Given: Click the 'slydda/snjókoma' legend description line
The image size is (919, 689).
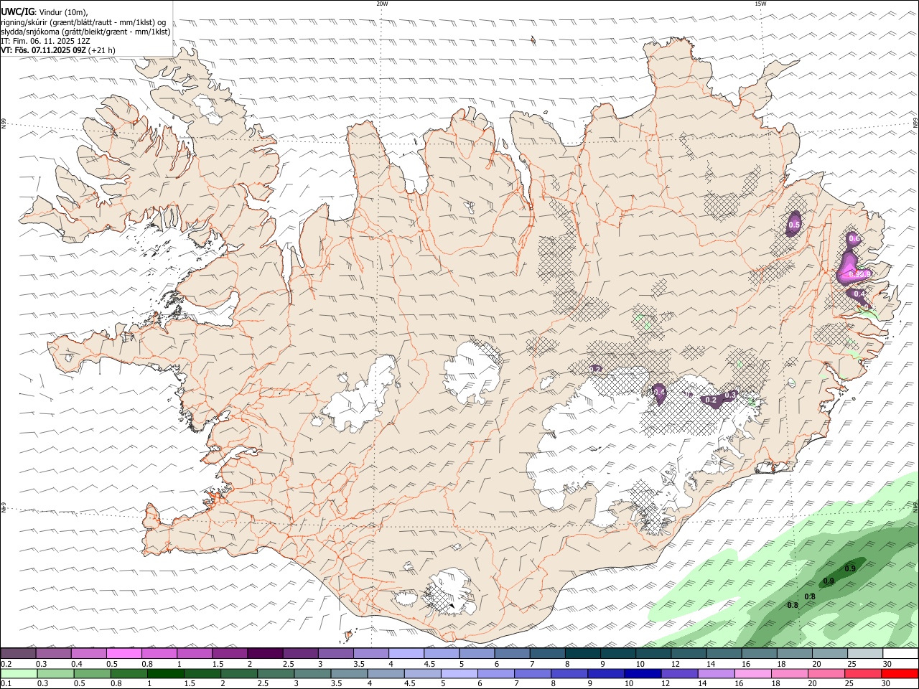Looking at the screenshot, I should [x=85, y=32].
